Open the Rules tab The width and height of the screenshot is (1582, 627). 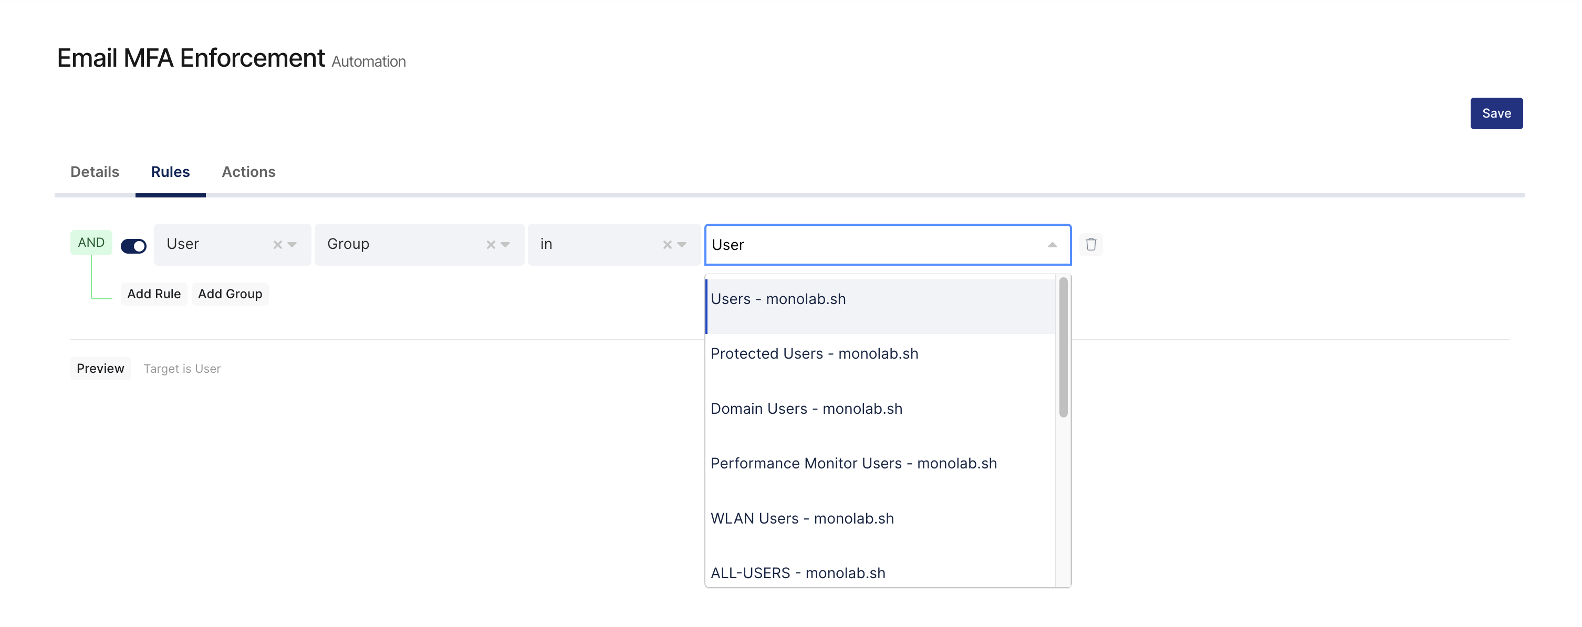coord(170,172)
